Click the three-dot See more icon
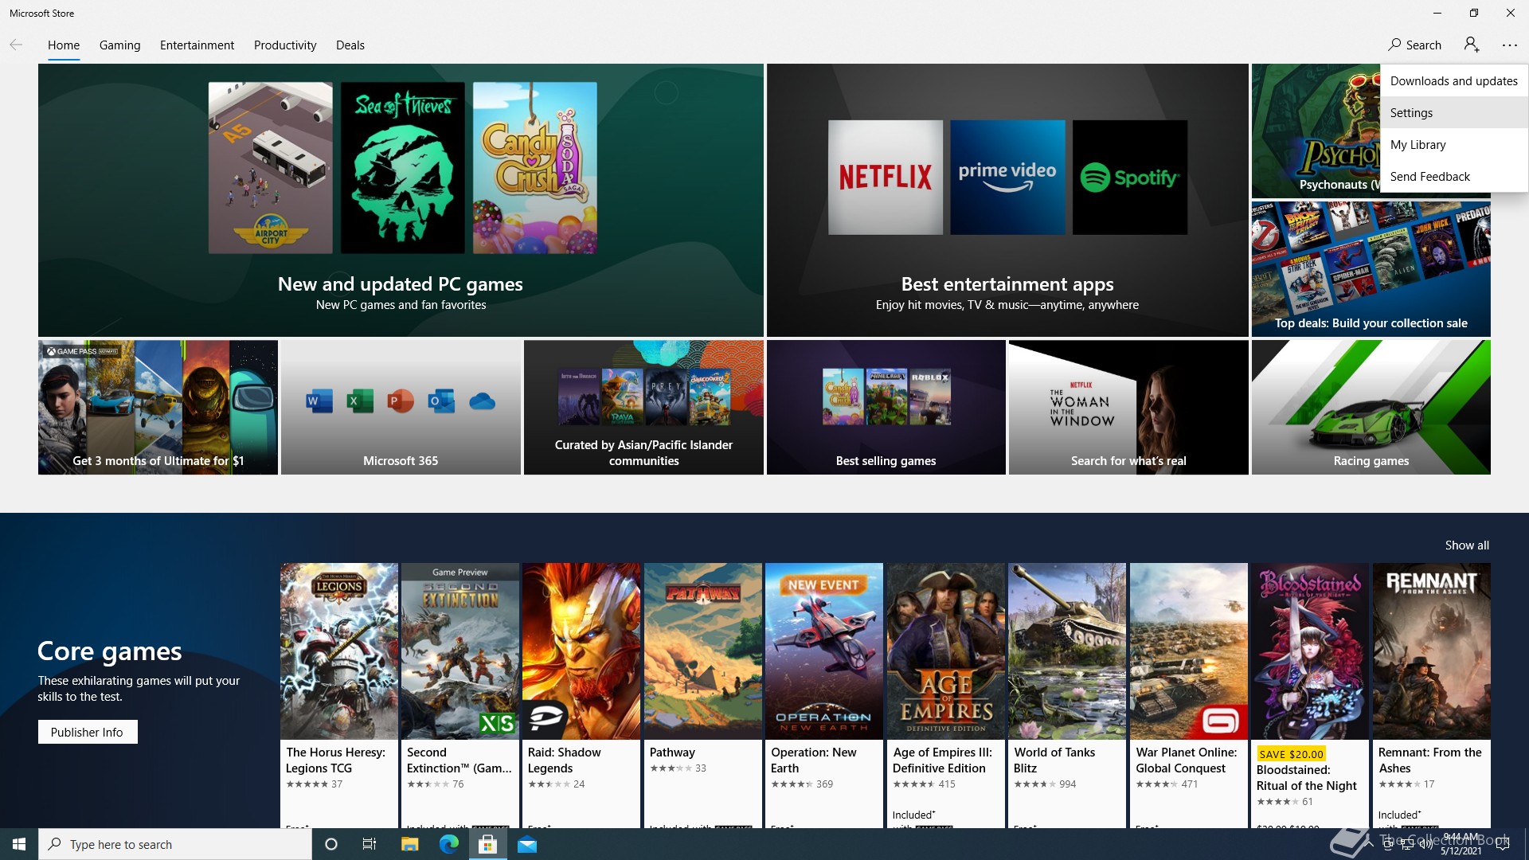This screenshot has width=1529, height=860. pos(1509,45)
